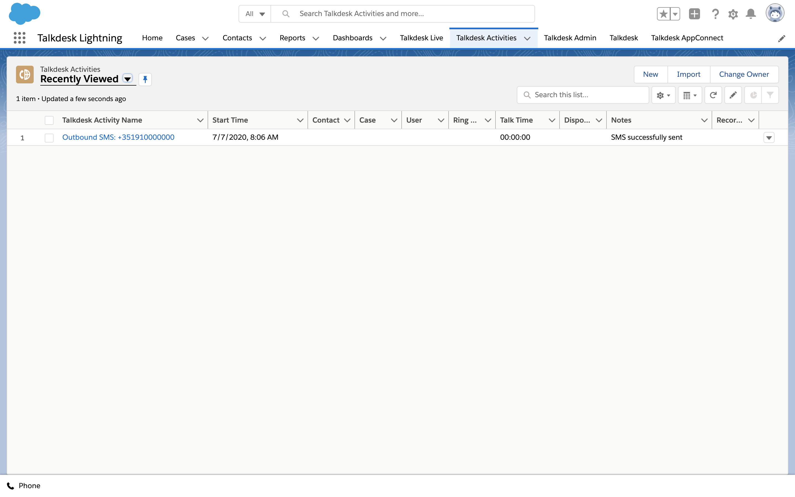Open row actions for Outbound SMS row
This screenshot has height=497, width=795.
(x=769, y=138)
